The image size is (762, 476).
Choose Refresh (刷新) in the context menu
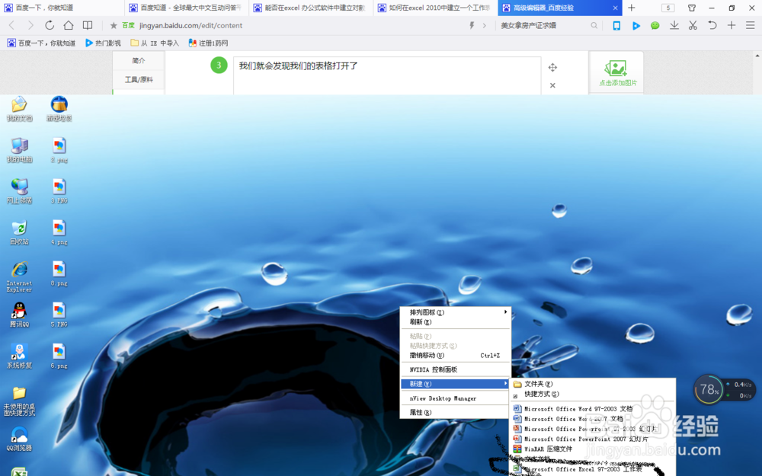coord(455,322)
